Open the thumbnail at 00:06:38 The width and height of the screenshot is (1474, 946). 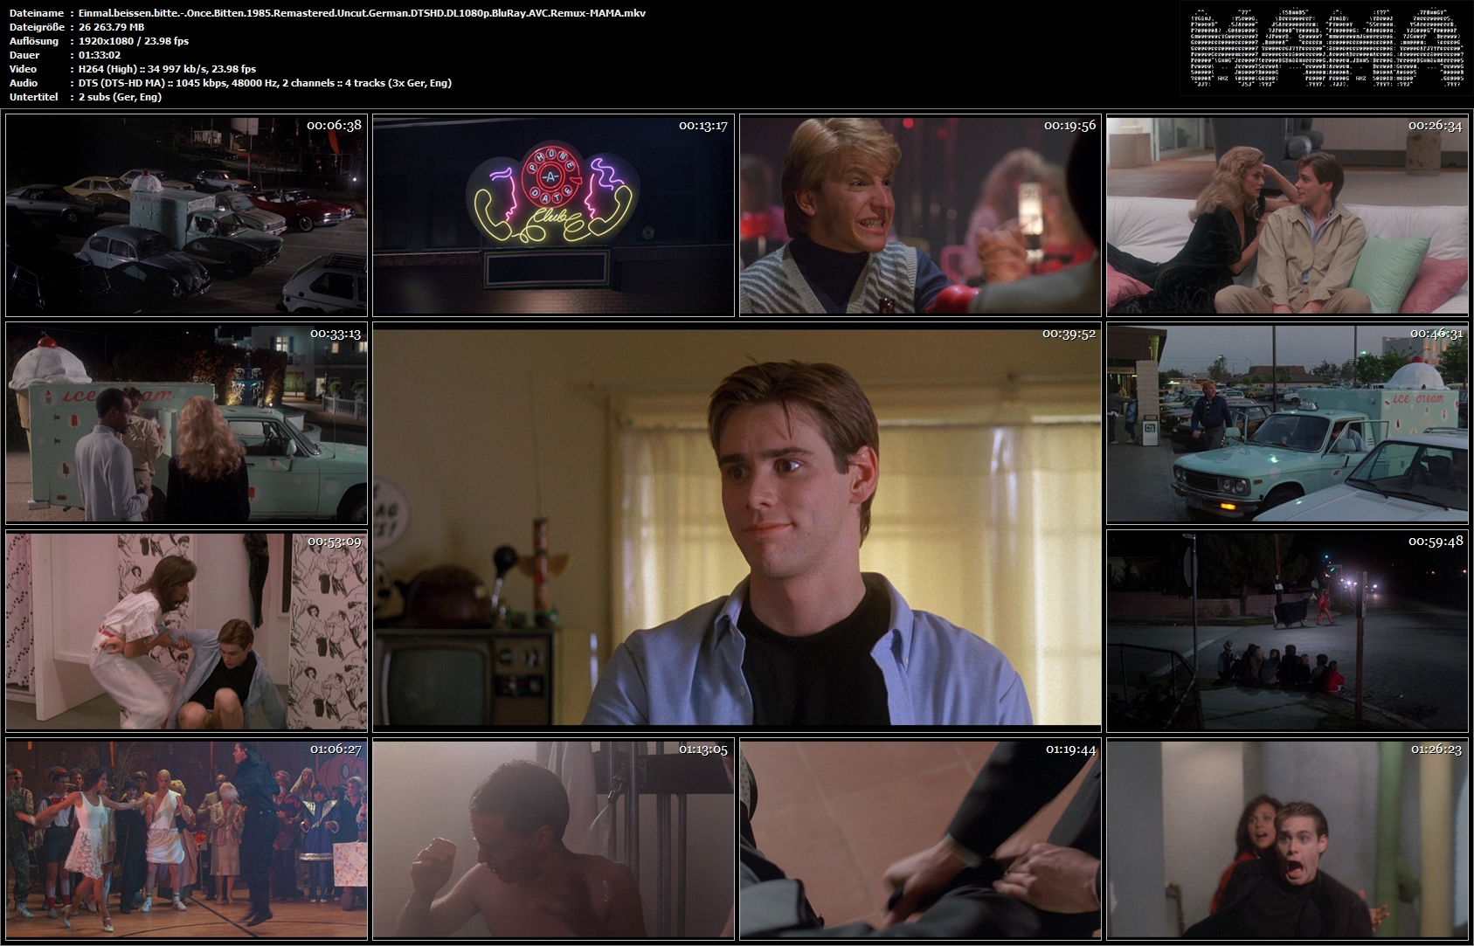186,215
